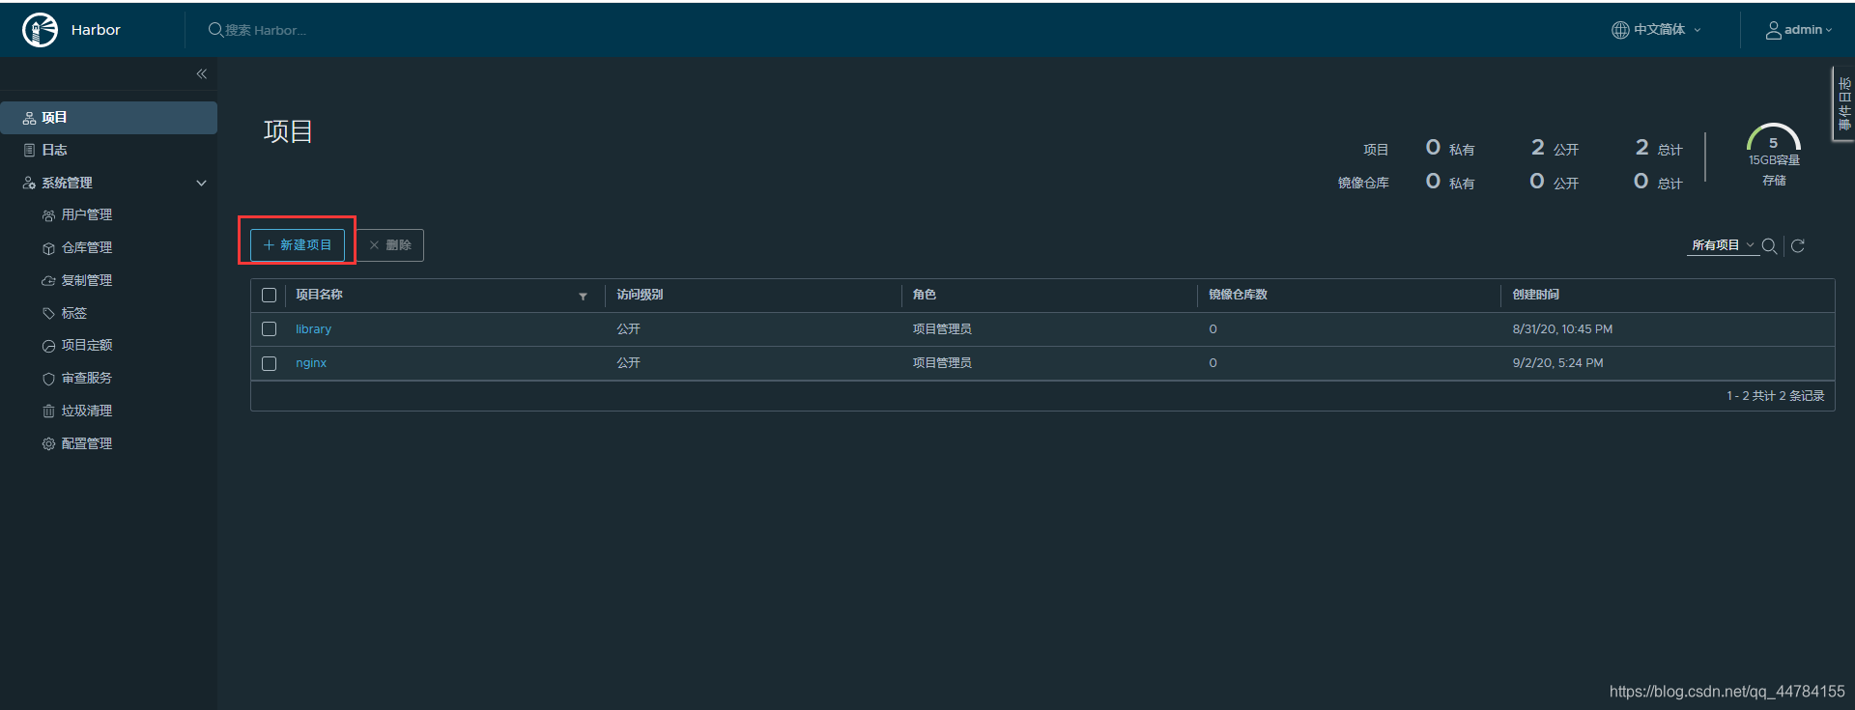This screenshot has height=710, width=1855.
Task: Click 公开 in the library row
Action: (x=628, y=329)
